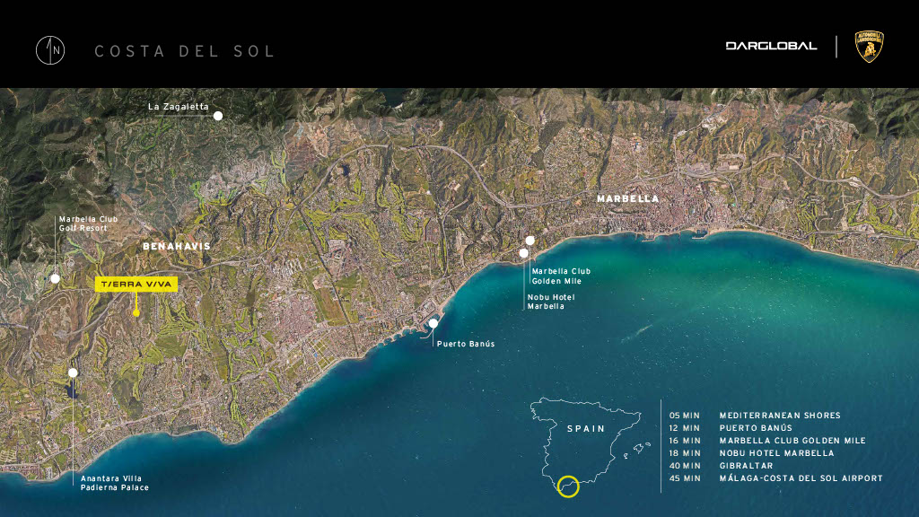
Task: Click the Lamborghini shield logo
Action: pyautogui.click(x=869, y=47)
